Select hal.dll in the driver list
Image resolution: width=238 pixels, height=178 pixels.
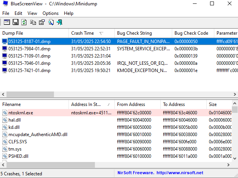point(15,120)
